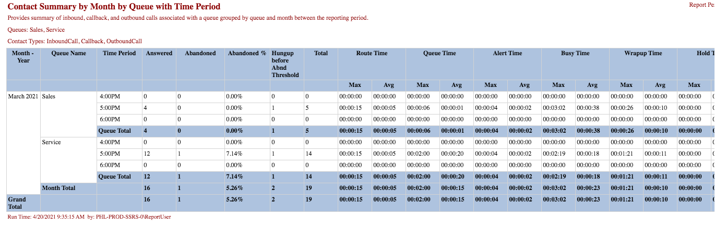The height and width of the screenshot is (228, 726).
Task: Click the 'Contact Types: InboundCall, Callback, OutboundCall' line
Action: point(75,42)
